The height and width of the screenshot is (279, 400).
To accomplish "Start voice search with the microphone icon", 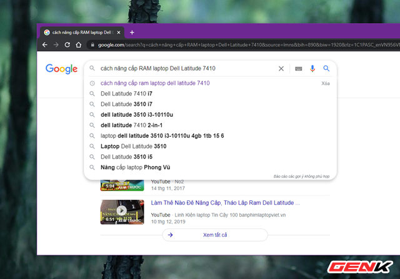I will coord(312,69).
